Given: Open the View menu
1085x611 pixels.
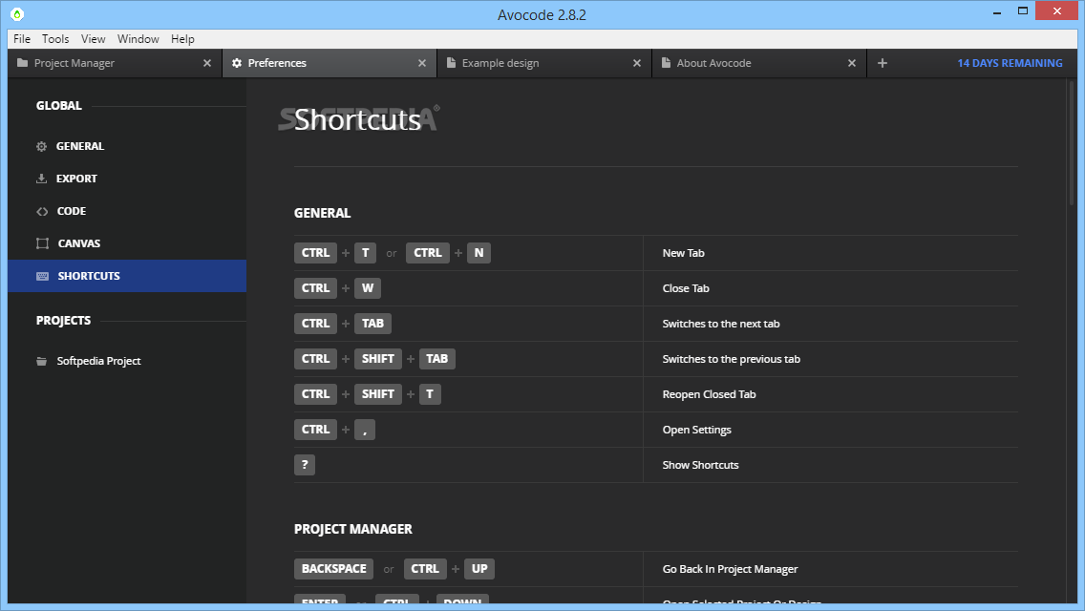Looking at the screenshot, I should (93, 39).
